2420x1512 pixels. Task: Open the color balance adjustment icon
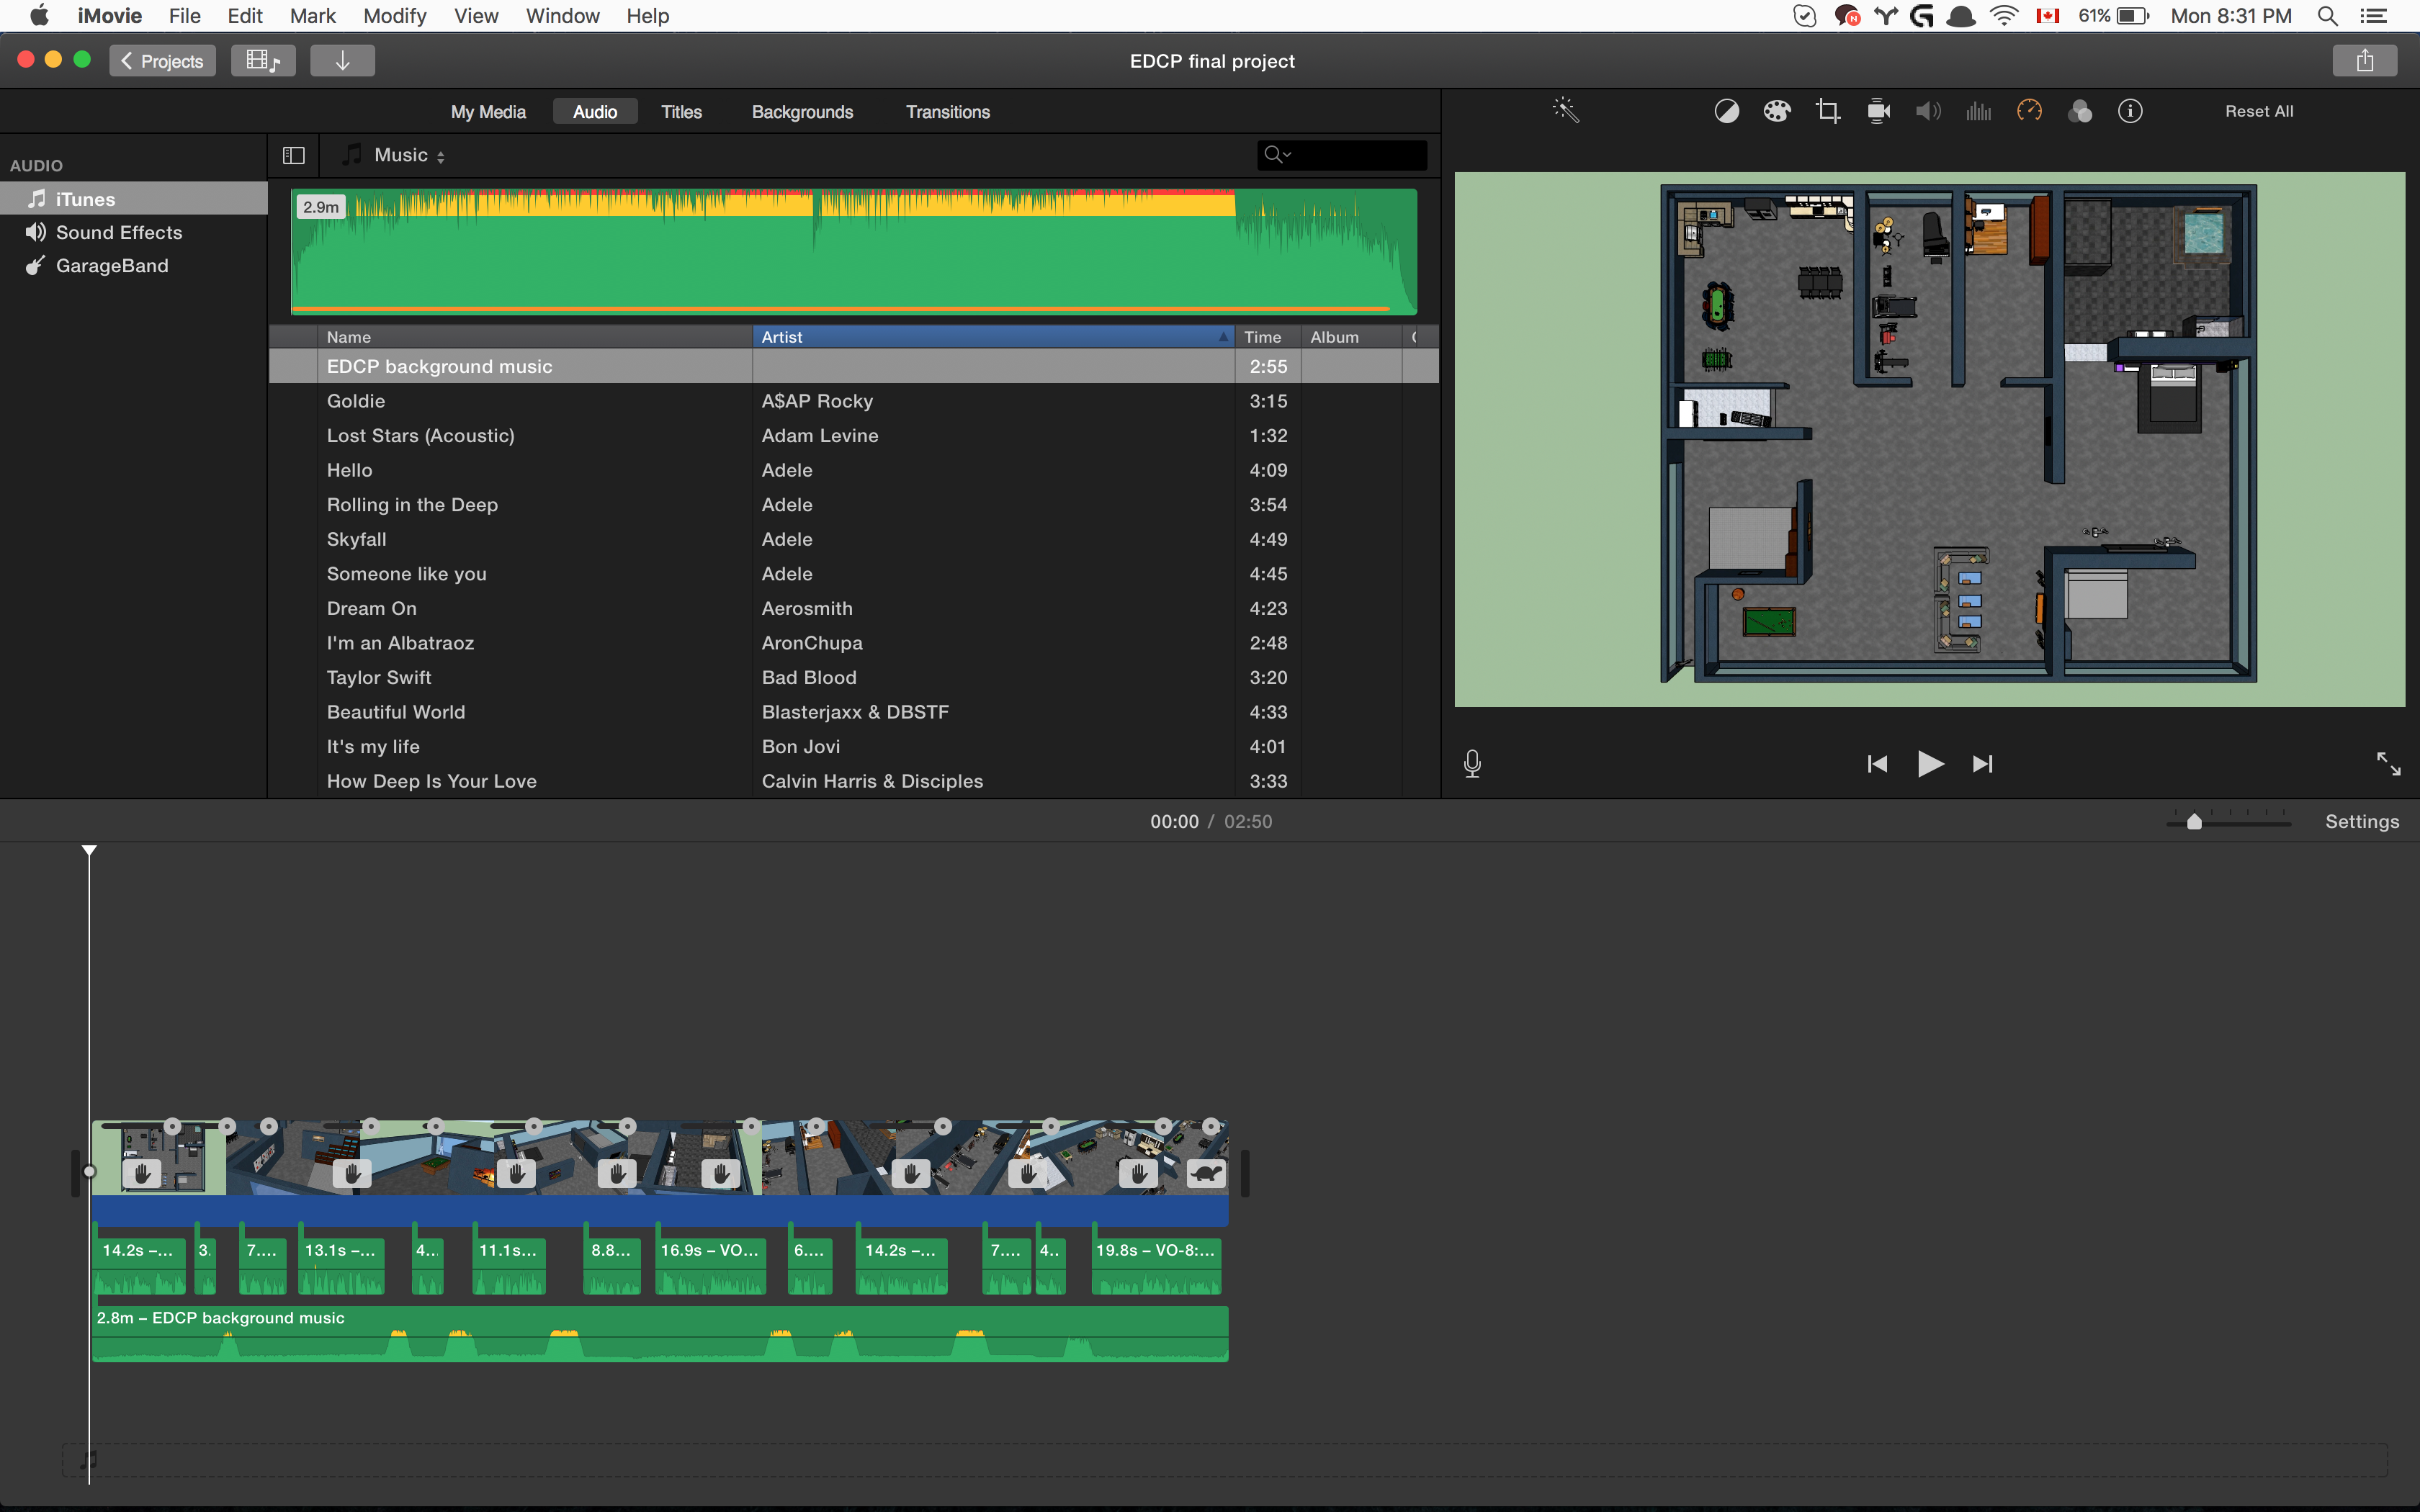point(1726,111)
